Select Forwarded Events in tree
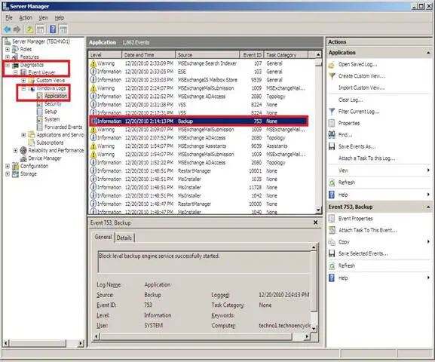The image size is (435, 362). 63,127
